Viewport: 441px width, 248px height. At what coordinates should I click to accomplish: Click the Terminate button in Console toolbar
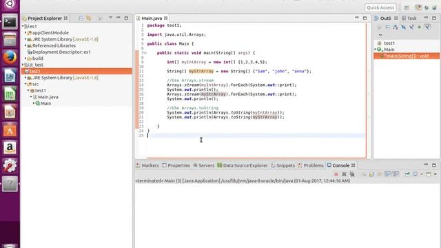pyautogui.click(x=336, y=174)
